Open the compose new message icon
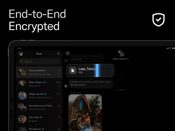The width and height of the screenshot is (175, 131). (x=68, y=53)
